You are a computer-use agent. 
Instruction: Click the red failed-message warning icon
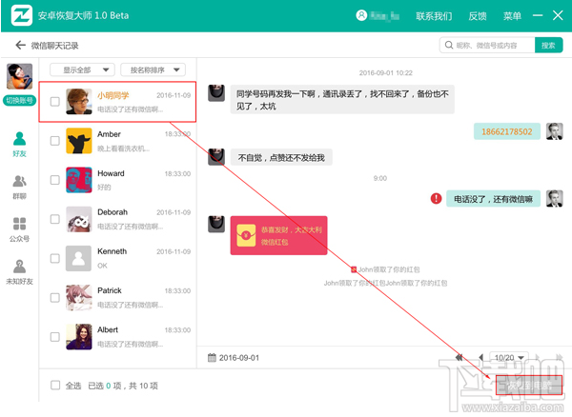[x=436, y=198]
